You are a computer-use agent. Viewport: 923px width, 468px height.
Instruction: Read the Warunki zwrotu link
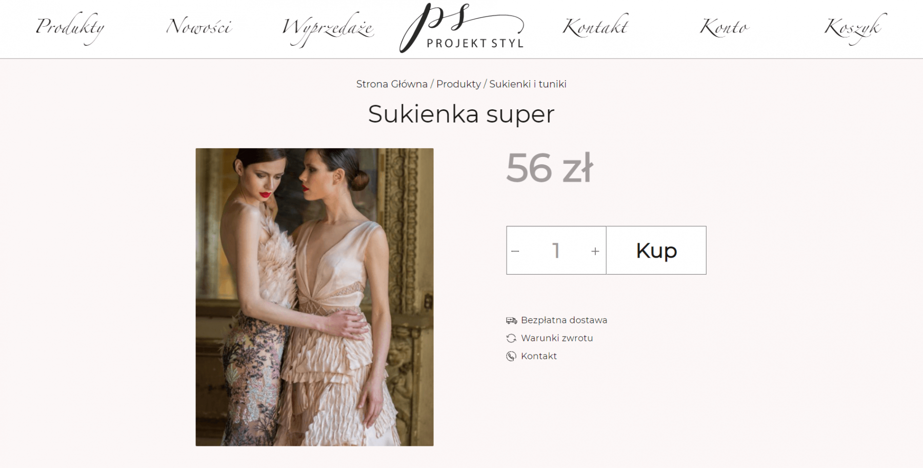tap(557, 338)
